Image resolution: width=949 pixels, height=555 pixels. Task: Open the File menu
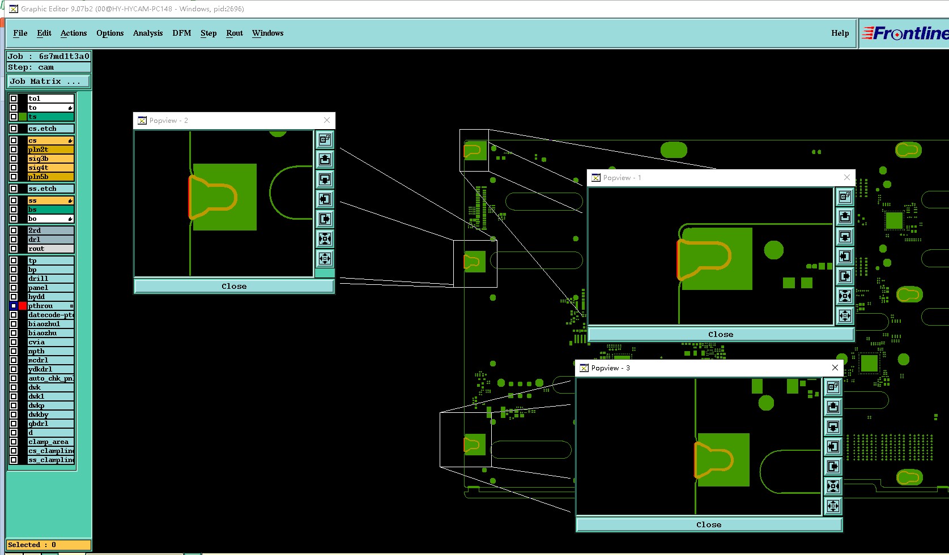tap(20, 33)
